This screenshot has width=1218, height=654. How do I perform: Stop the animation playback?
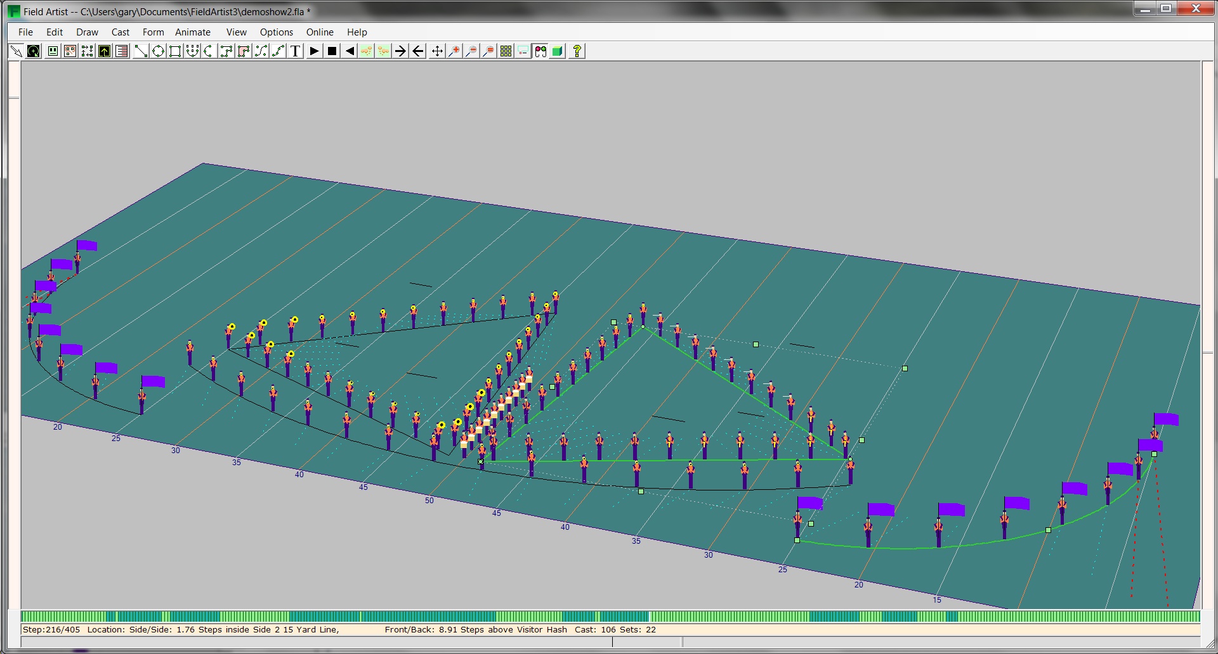(x=332, y=51)
